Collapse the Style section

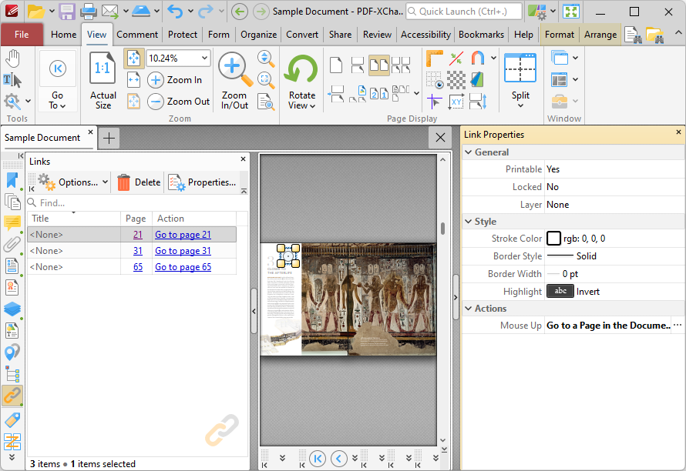469,222
